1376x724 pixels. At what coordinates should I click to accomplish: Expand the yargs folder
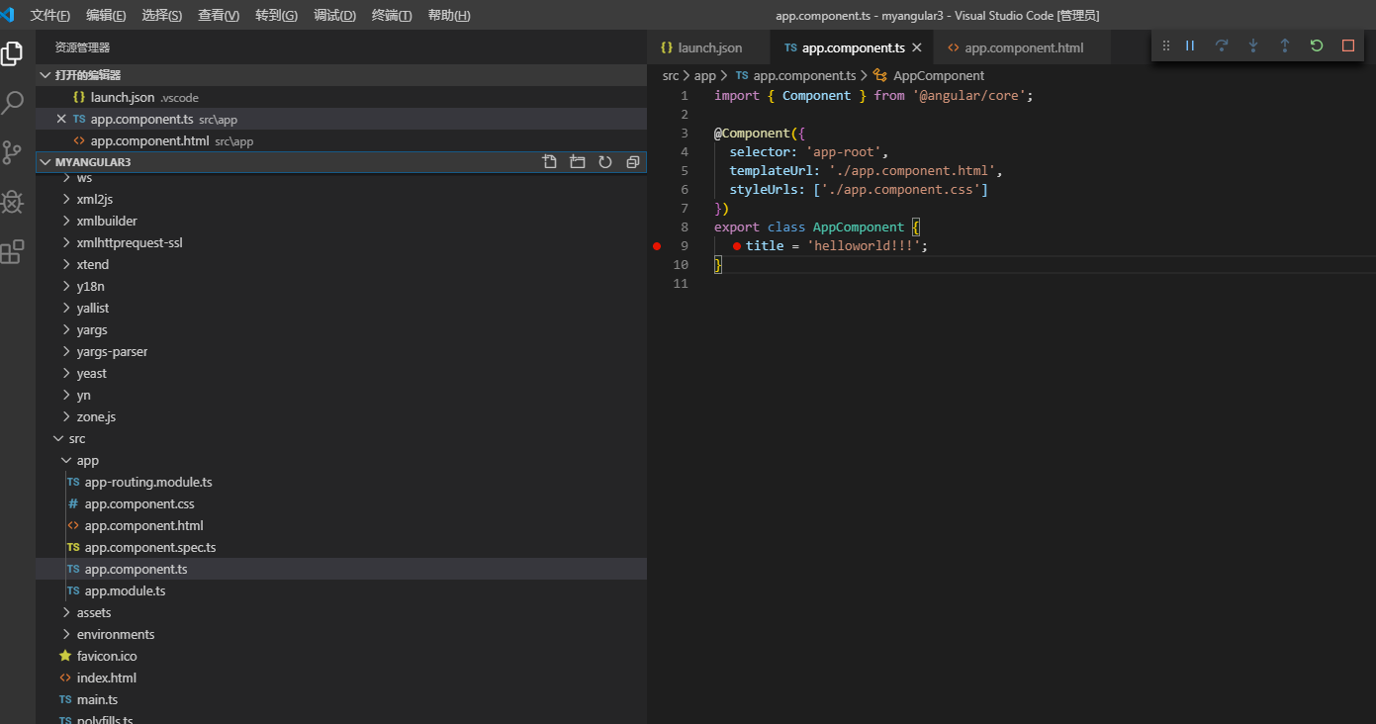click(x=341, y=330)
